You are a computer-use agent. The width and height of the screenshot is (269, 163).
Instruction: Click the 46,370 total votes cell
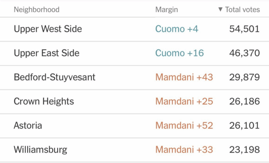tap(245, 53)
